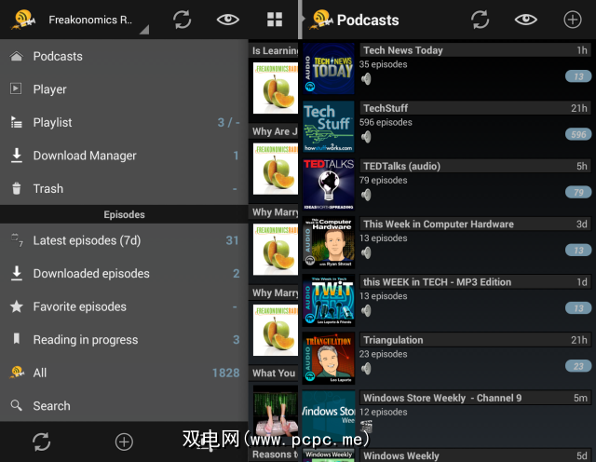Toggle eye visibility filter in left panel
Viewport: 596px width, 462px height.
(x=227, y=20)
